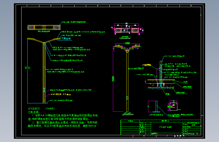The width and height of the screenshot is (219, 142).
Task: Click the note line ending '厚度为80 um'
Action: [62, 126]
